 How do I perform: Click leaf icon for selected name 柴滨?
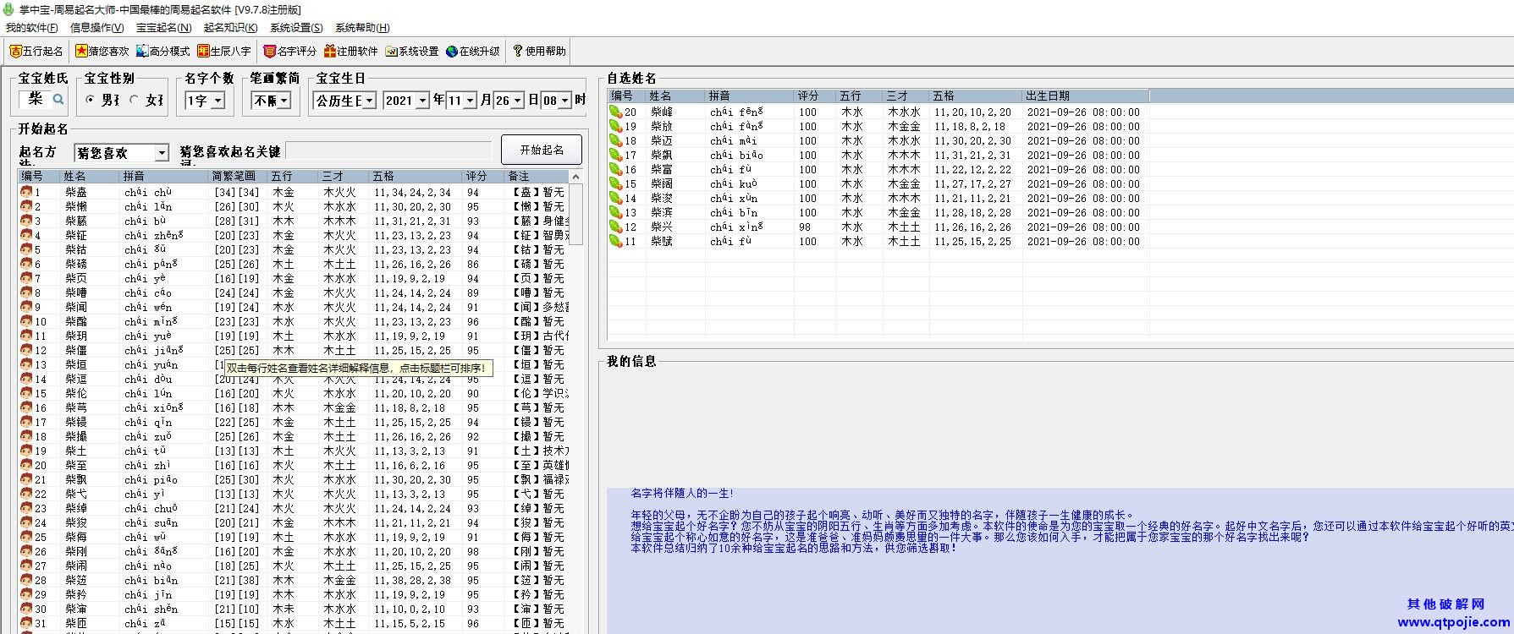[615, 212]
